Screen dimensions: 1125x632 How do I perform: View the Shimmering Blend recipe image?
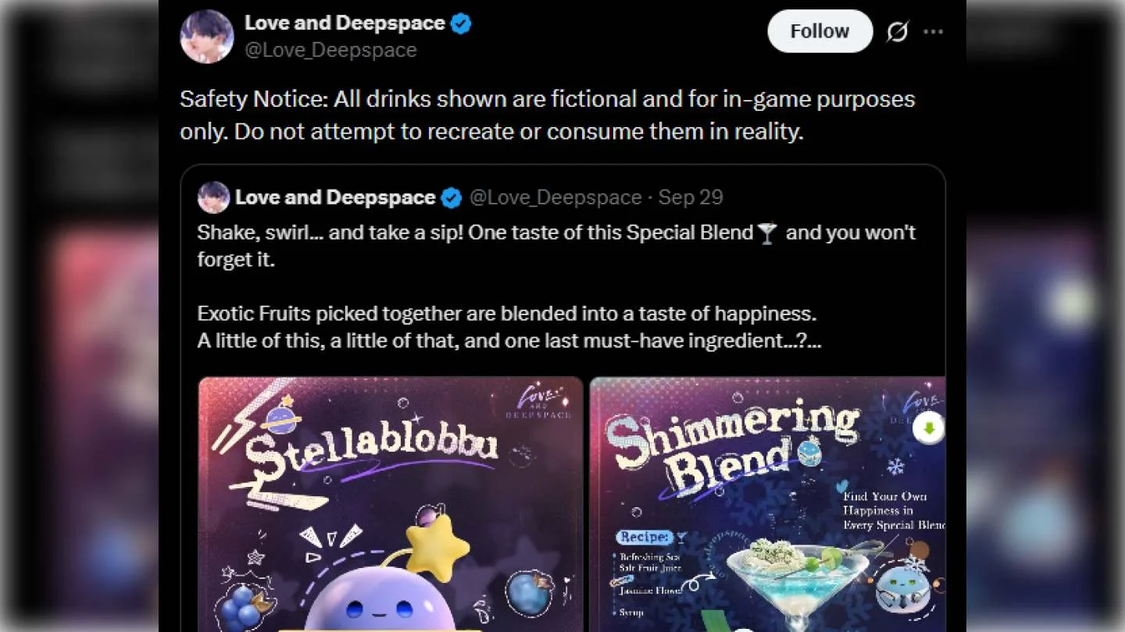click(x=767, y=504)
